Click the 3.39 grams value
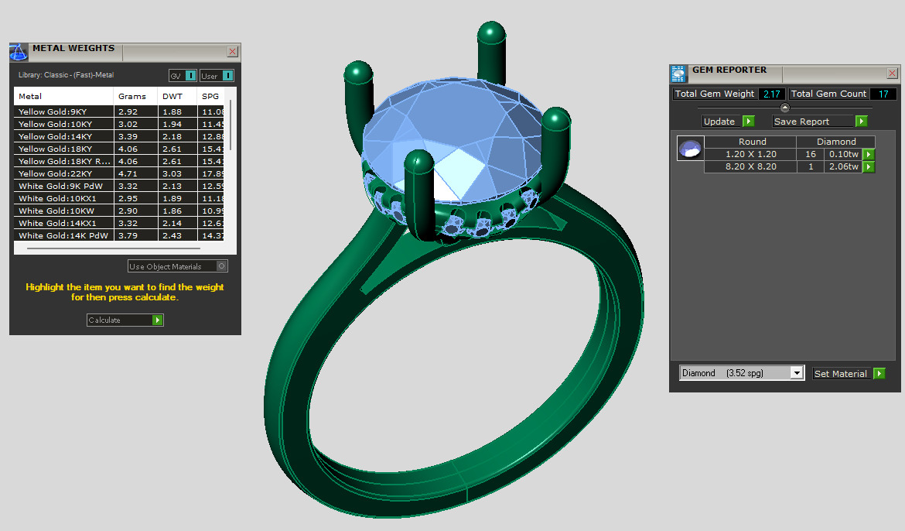The image size is (905, 531). tap(128, 136)
